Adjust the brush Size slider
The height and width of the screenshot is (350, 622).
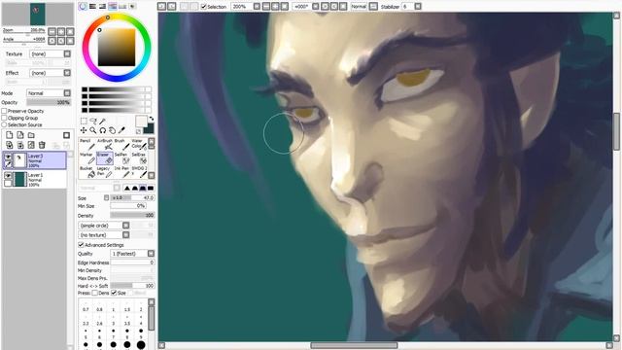pyautogui.click(x=132, y=197)
